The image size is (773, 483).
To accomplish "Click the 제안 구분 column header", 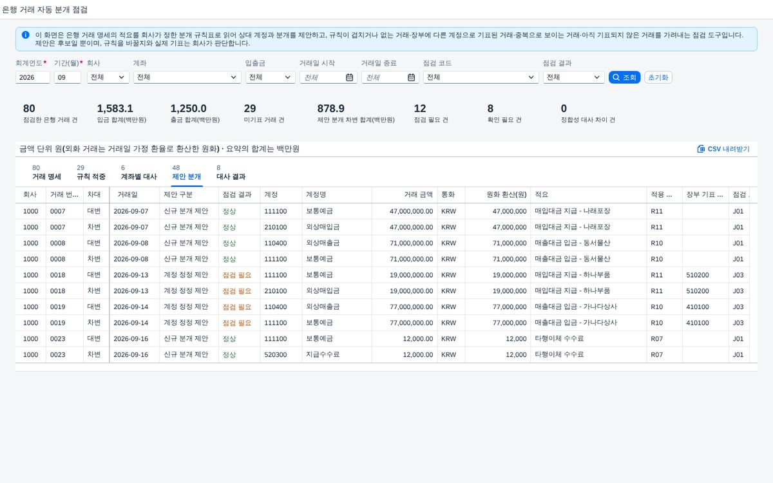I will [189, 194].
